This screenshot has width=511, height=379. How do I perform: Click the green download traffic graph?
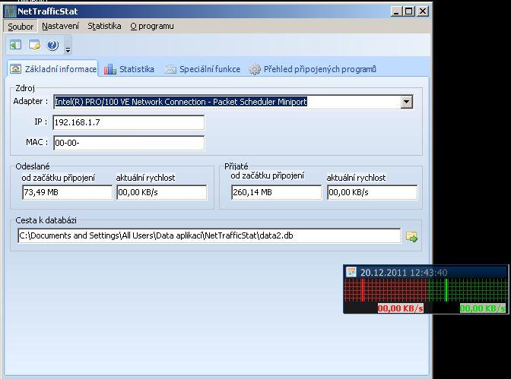467,289
